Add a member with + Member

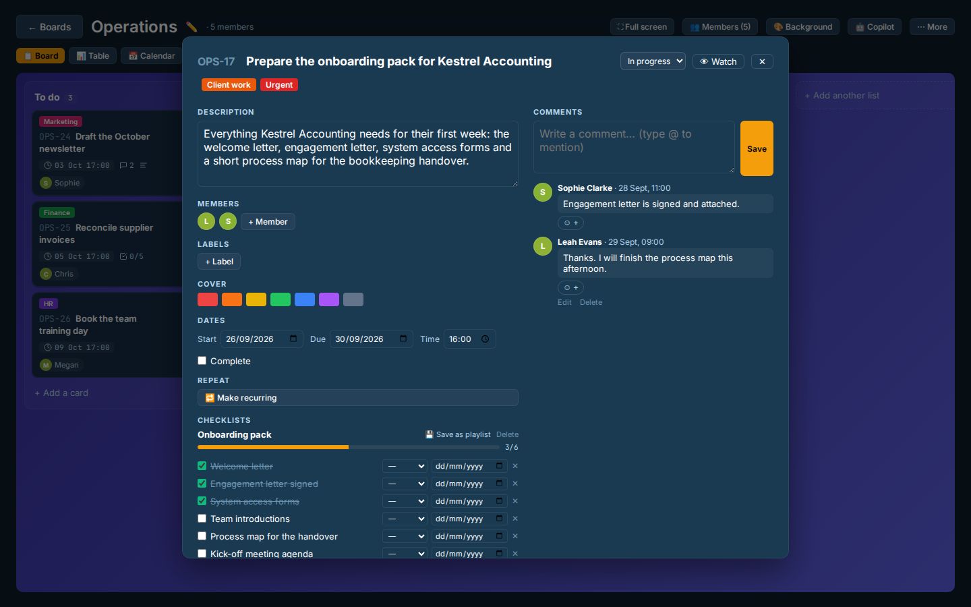(x=268, y=222)
